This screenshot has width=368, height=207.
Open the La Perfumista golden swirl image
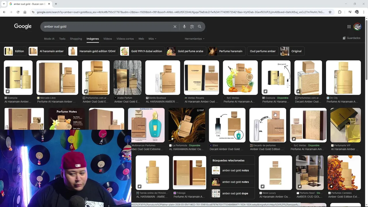point(187,125)
